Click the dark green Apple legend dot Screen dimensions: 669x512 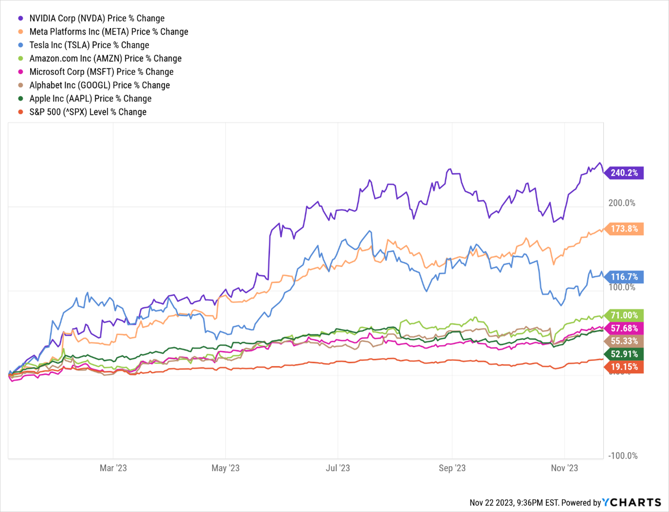[x=20, y=99]
